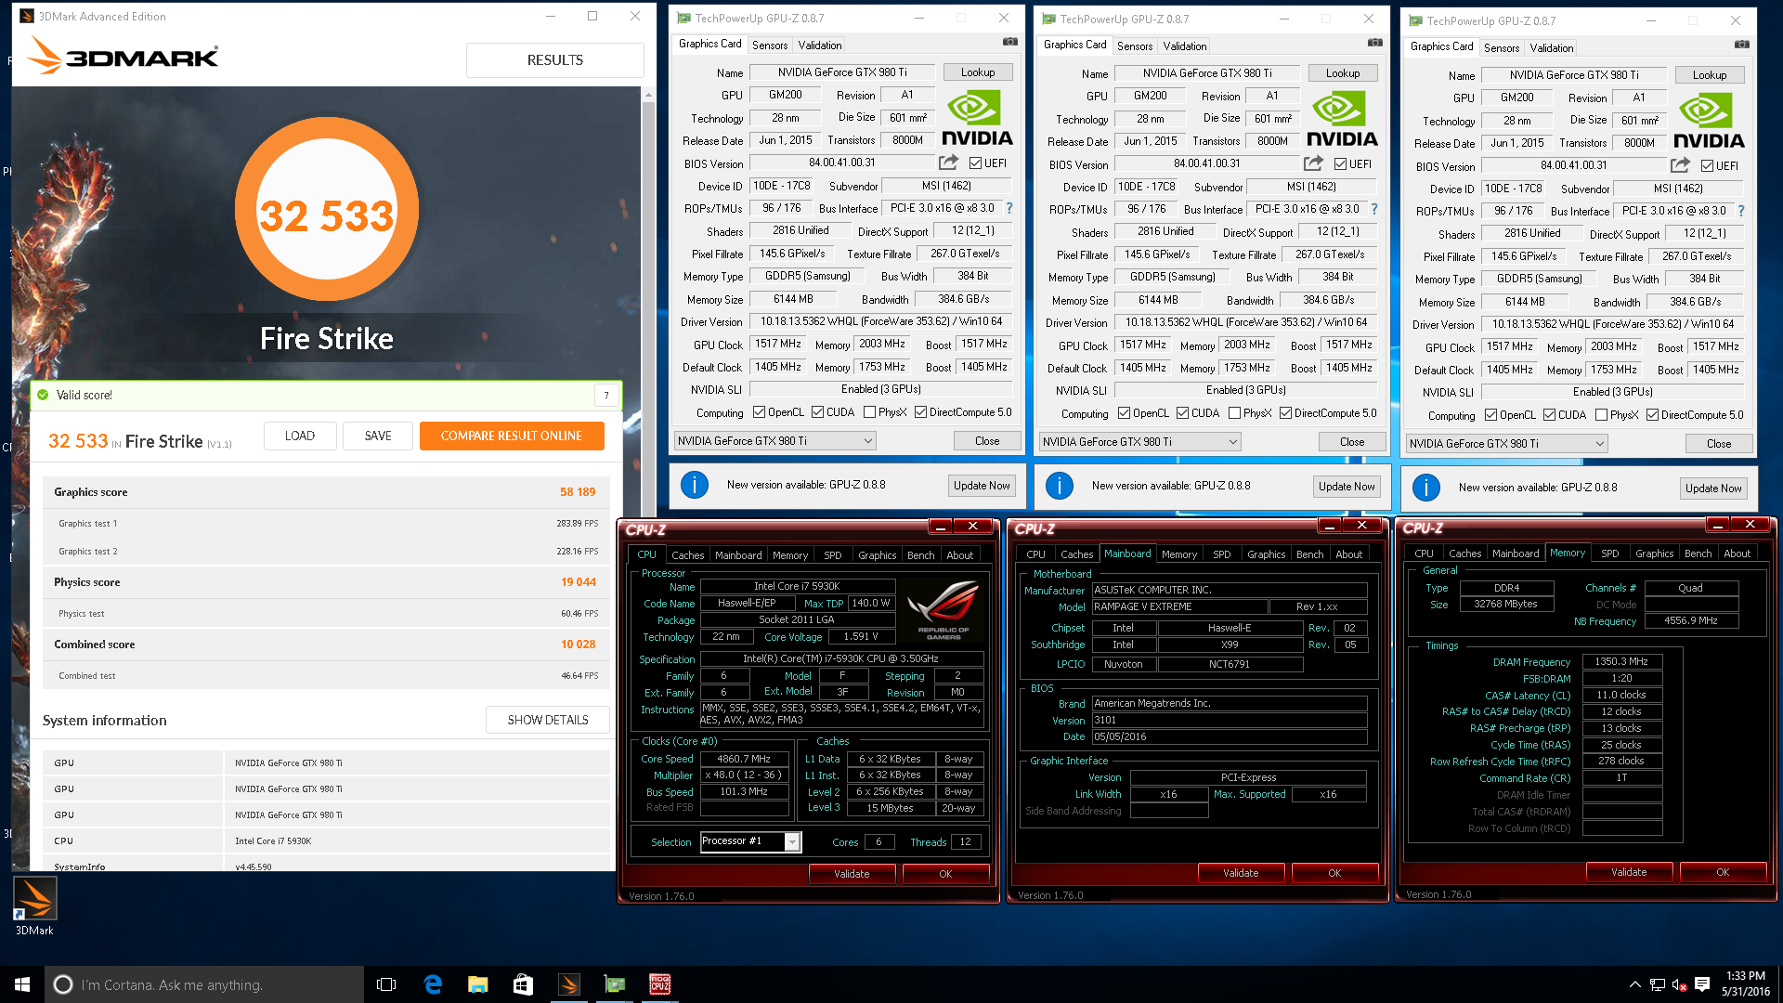Click LOAD button in 3DMark
The width and height of the screenshot is (1783, 1003).
point(300,436)
